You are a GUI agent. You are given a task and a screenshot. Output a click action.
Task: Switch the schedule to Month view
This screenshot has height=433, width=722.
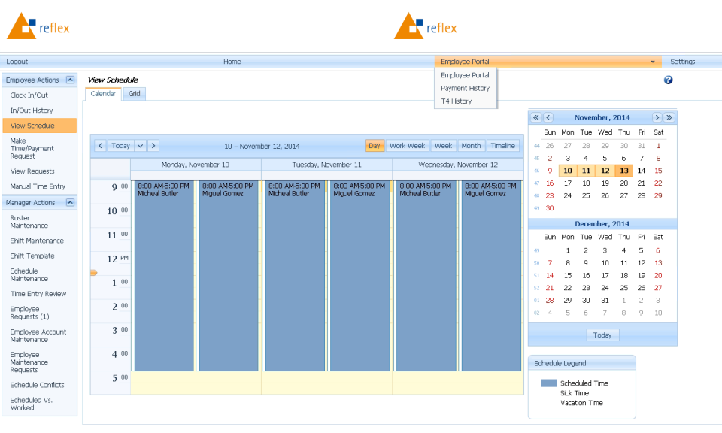tap(471, 145)
